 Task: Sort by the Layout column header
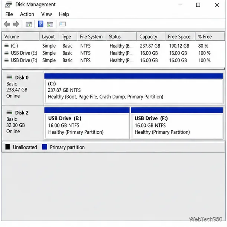(x=49, y=36)
